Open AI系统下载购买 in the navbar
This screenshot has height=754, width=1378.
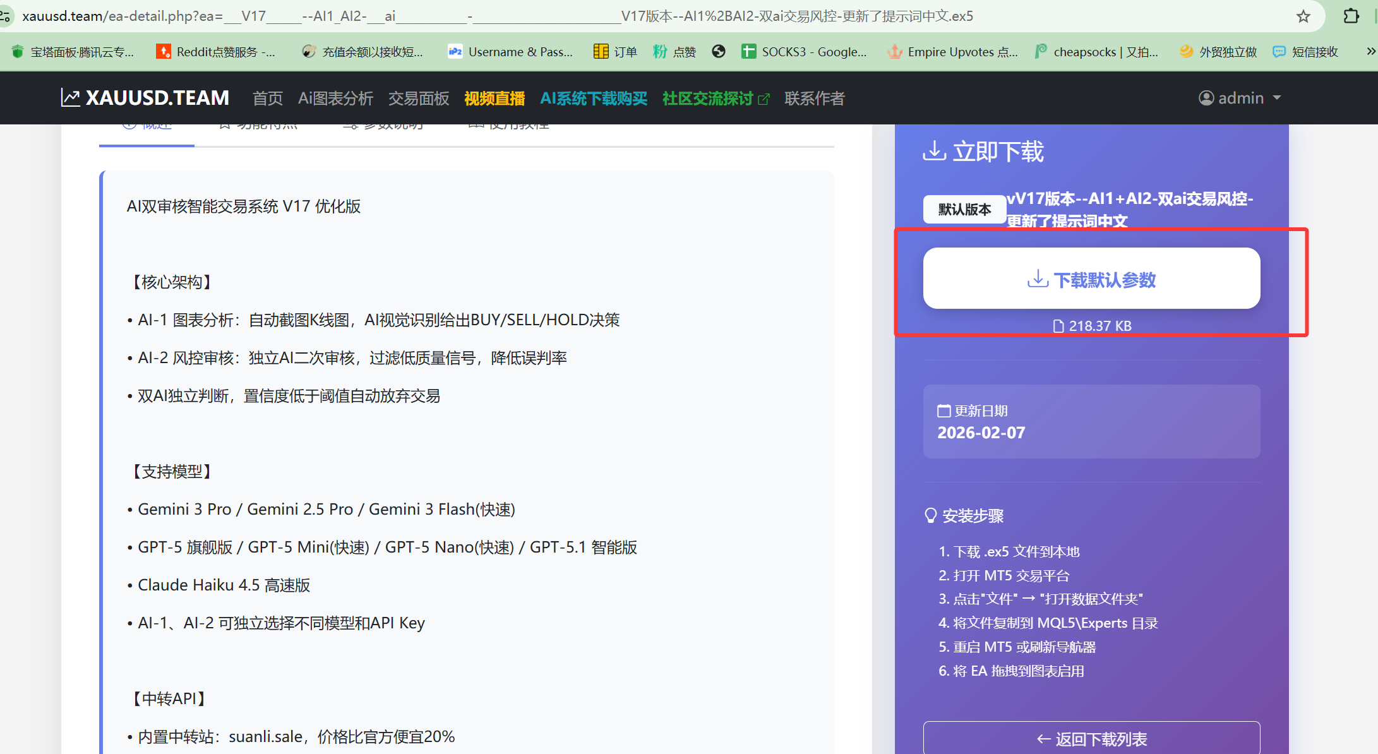pyautogui.click(x=594, y=99)
